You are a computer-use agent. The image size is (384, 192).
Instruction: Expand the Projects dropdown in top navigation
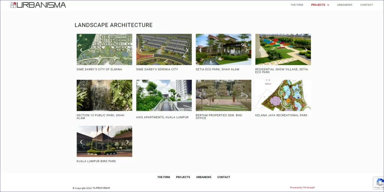point(320,5)
